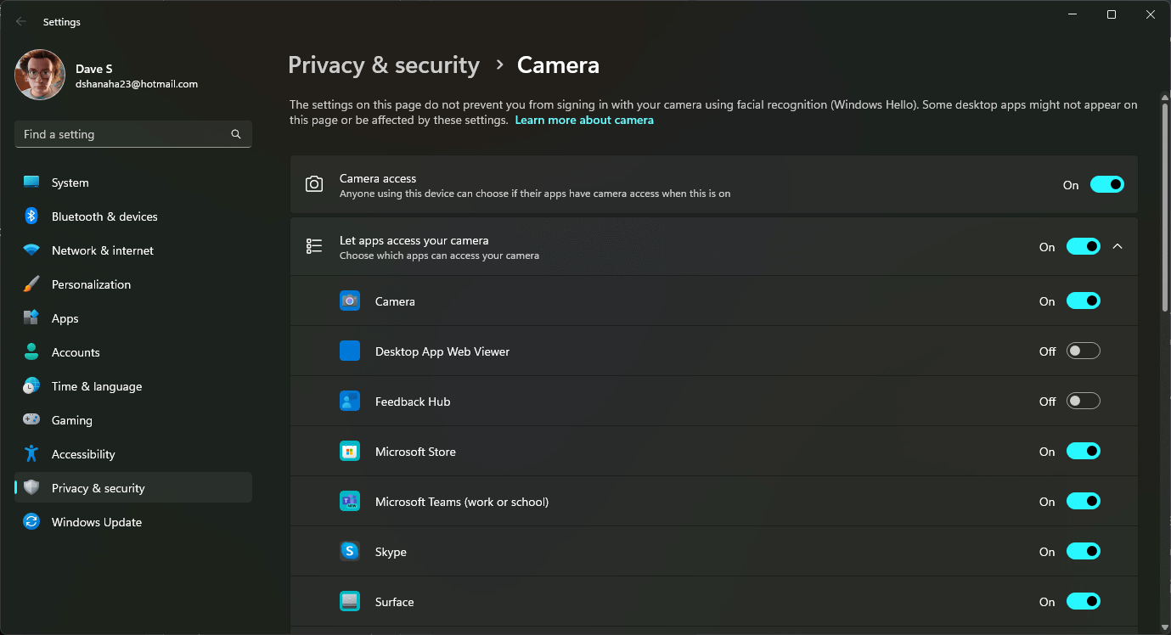Click the Desktop App Web Viewer blue icon
The image size is (1171, 635).
tap(350, 351)
